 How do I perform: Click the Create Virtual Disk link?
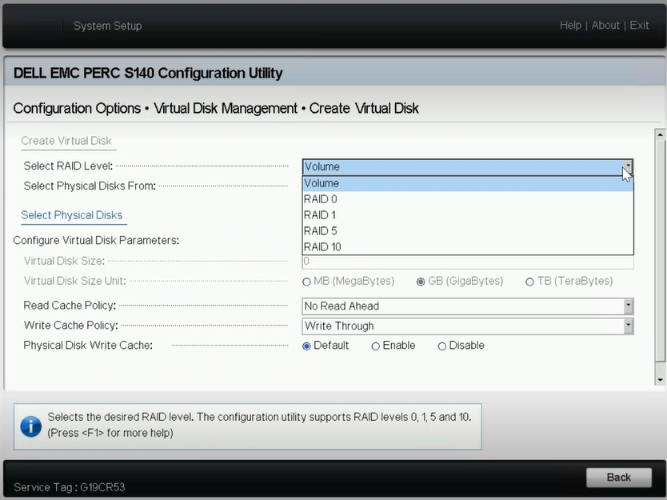coord(66,141)
